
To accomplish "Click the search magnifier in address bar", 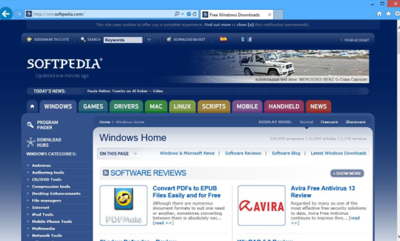I will [177, 14].
